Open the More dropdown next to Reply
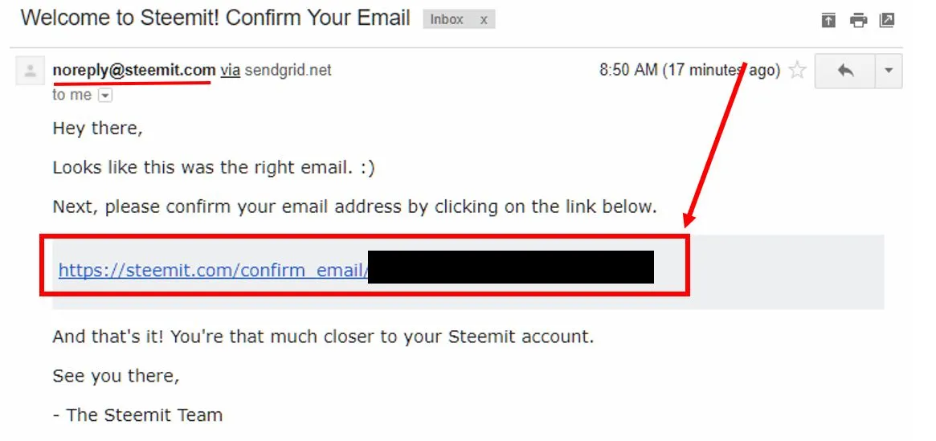The image size is (936, 441). [x=889, y=71]
